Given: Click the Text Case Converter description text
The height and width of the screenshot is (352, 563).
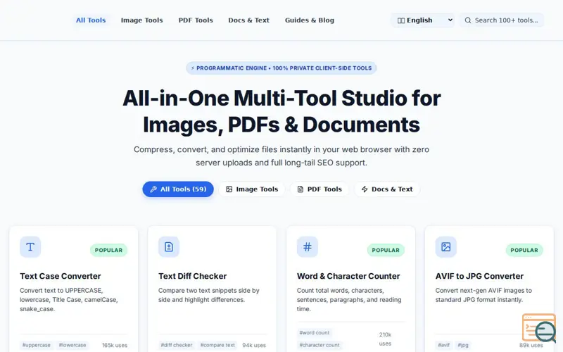Looking at the screenshot, I should pos(68,300).
